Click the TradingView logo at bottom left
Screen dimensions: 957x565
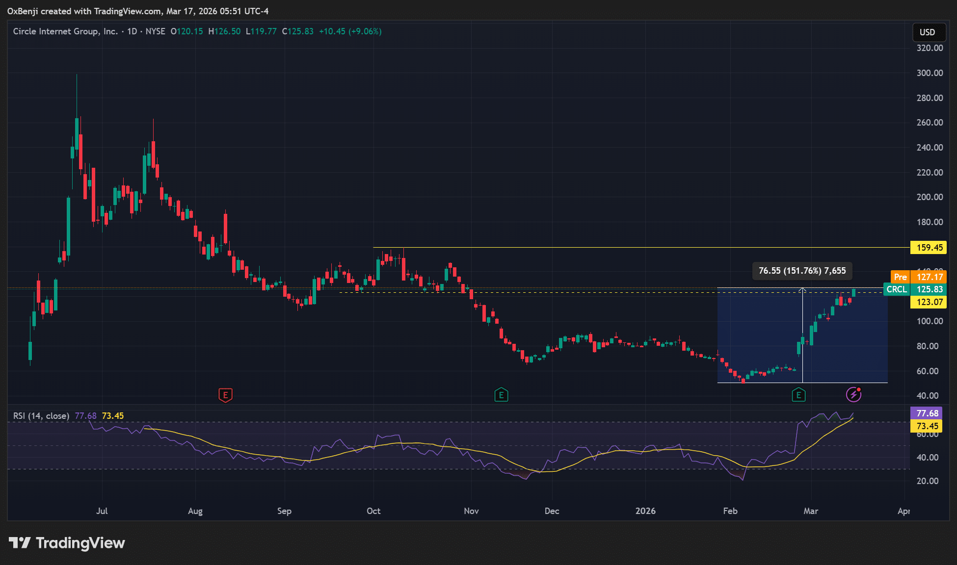coord(67,543)
